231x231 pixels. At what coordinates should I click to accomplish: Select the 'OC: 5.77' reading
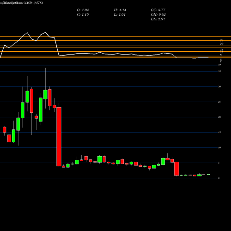point(158,10)
